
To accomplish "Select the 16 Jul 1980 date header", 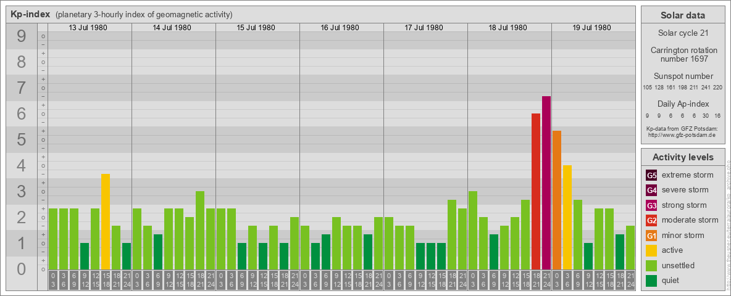I will 340,28.
